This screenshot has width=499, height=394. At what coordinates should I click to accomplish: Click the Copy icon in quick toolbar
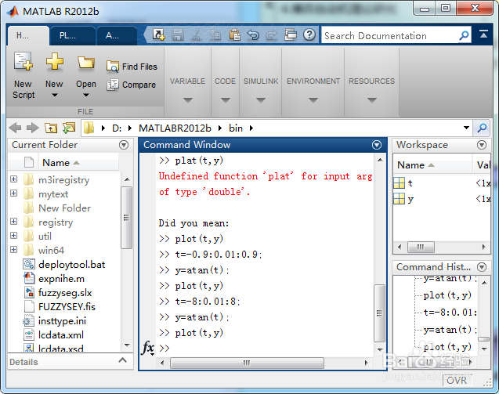[215, 34]
